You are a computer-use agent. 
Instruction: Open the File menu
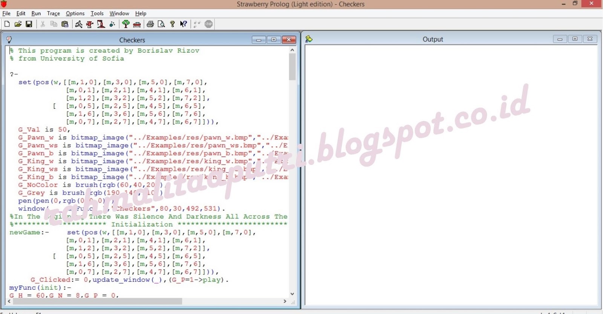[6, 14]
